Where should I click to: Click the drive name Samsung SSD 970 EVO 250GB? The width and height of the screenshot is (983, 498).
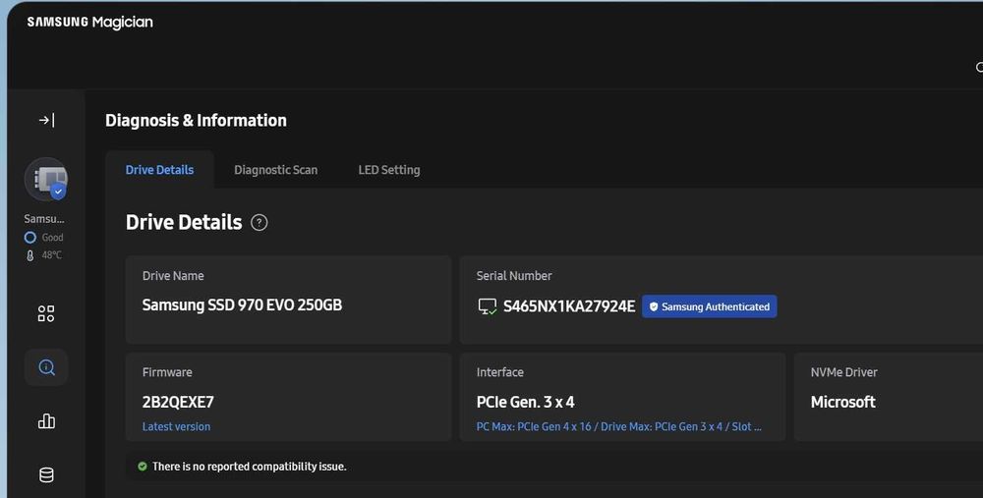(242, 305)
